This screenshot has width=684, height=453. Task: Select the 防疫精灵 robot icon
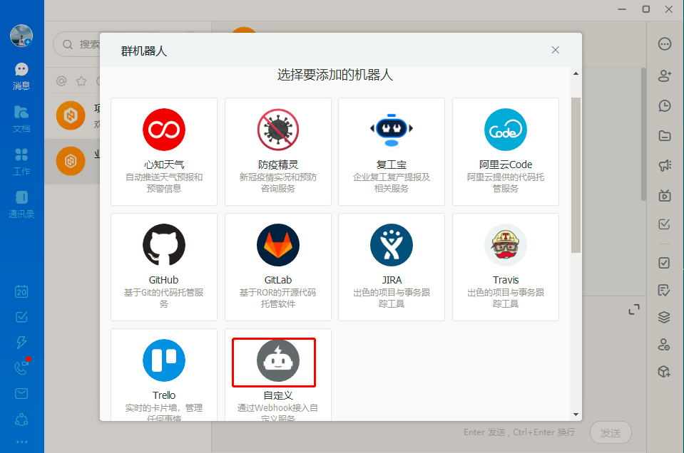pyautogui.click(x=278, y=130)
